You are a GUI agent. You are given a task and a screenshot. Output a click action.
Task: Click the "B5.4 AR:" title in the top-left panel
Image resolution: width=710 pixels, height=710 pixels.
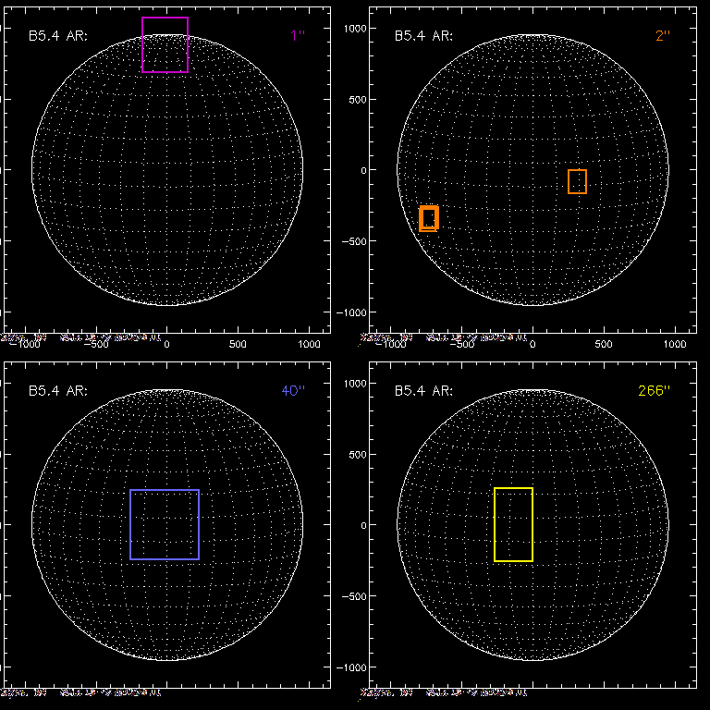tap(57, 36)
